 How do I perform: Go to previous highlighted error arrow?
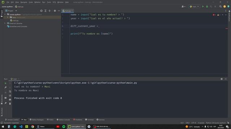click(x=223, y=15)
